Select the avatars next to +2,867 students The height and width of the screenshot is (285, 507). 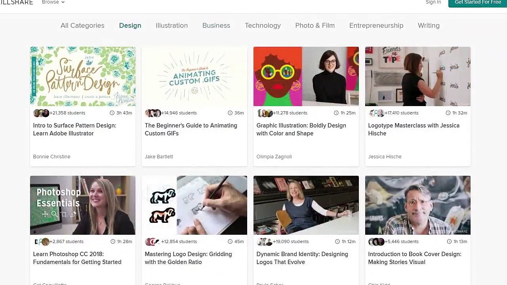tap(41, 241)
